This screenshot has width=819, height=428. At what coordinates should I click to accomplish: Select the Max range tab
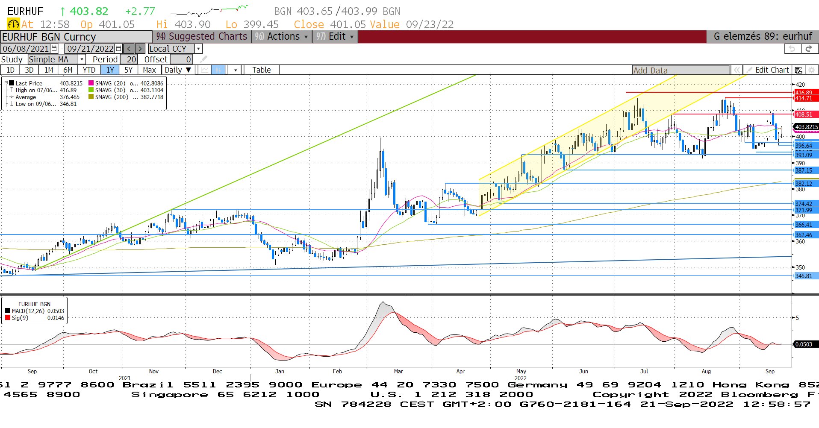coord(149,70)
